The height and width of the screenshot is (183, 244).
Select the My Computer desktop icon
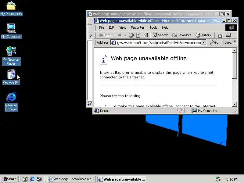tap(11, 31)
